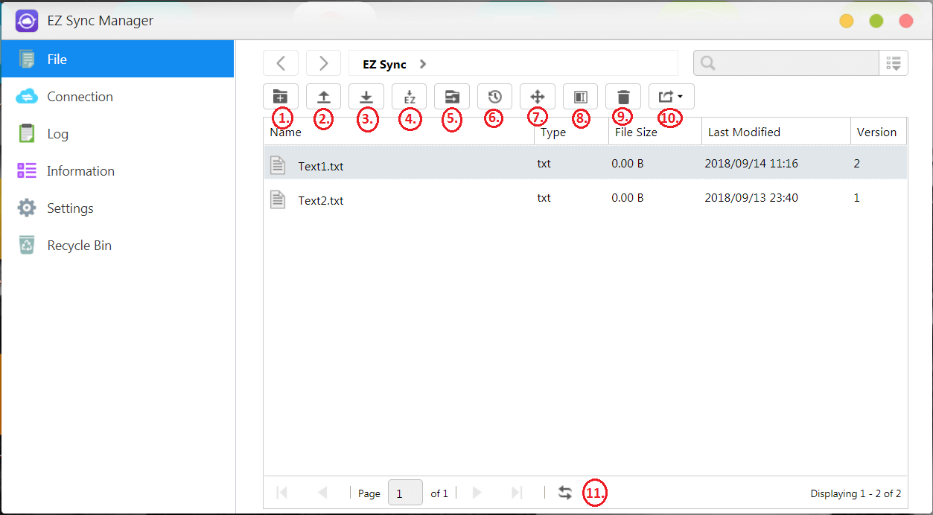Viewport: 933px width, 515px height.
Task: Click the Text1.txt document icon
Action: pos(278,165)
